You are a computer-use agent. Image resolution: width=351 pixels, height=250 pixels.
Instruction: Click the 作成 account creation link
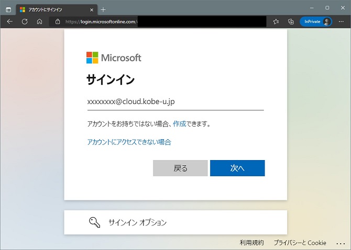pyautogui.click(x=179, y=123)
